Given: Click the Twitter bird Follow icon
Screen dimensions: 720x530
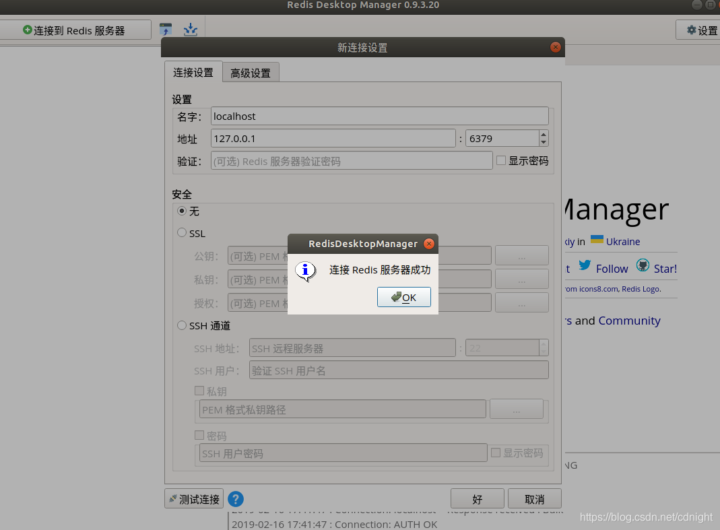Looking at the screenshot, I should pyautogui.click(x=585, y=266).
